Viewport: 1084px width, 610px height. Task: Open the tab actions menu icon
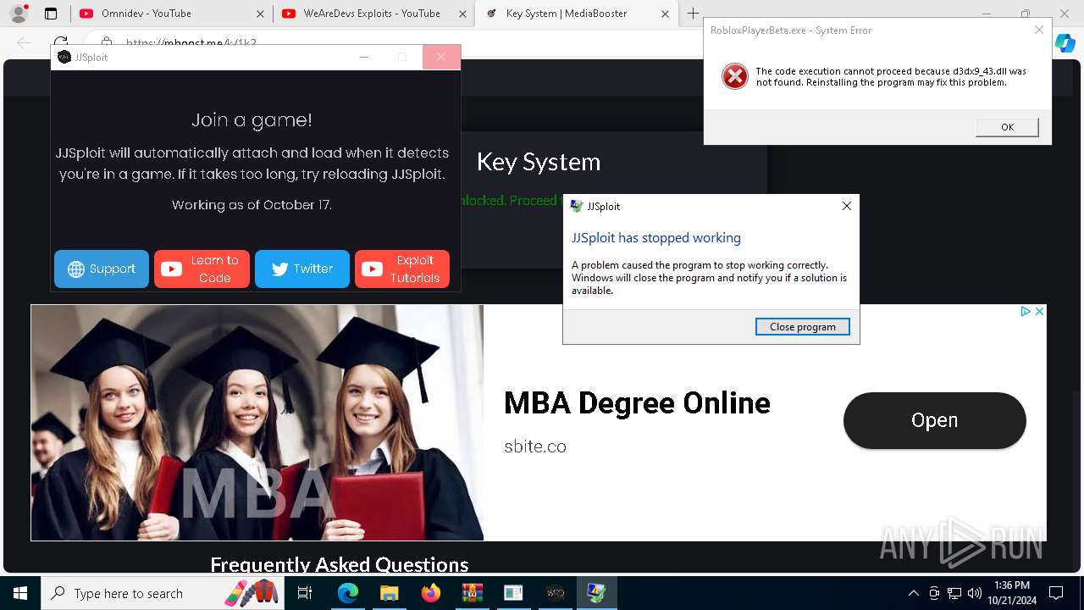(51, 14)
